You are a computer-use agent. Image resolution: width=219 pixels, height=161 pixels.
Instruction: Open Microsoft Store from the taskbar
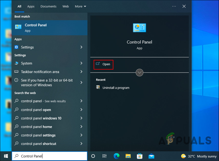coord(139,156)
